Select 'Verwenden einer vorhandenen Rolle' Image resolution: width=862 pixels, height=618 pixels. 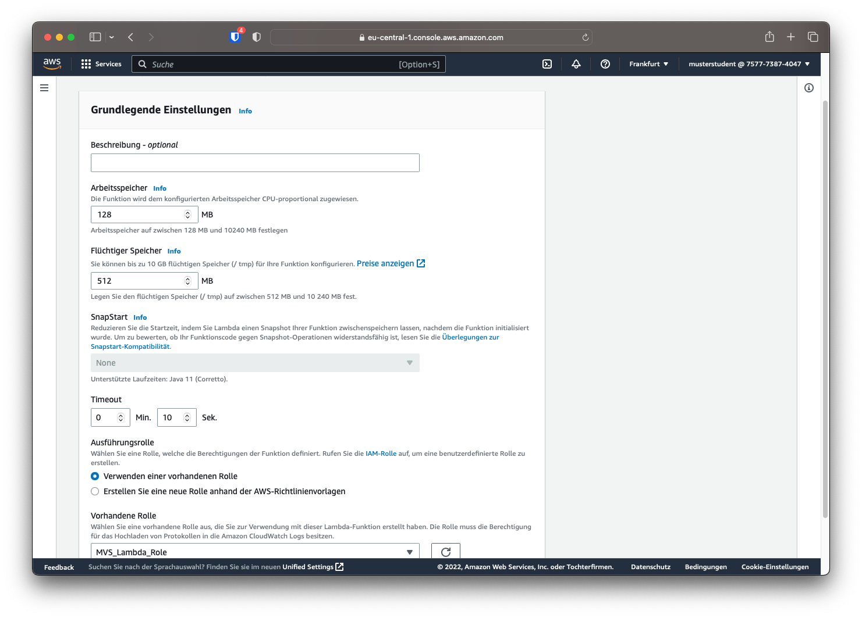pyautogui.click(x=95, y=476)
